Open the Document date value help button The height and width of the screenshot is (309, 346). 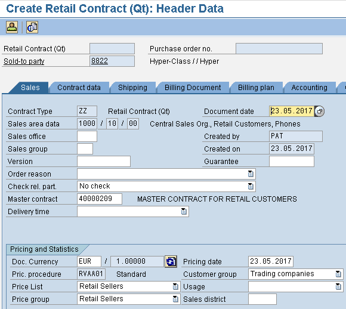tap(319, 111)
